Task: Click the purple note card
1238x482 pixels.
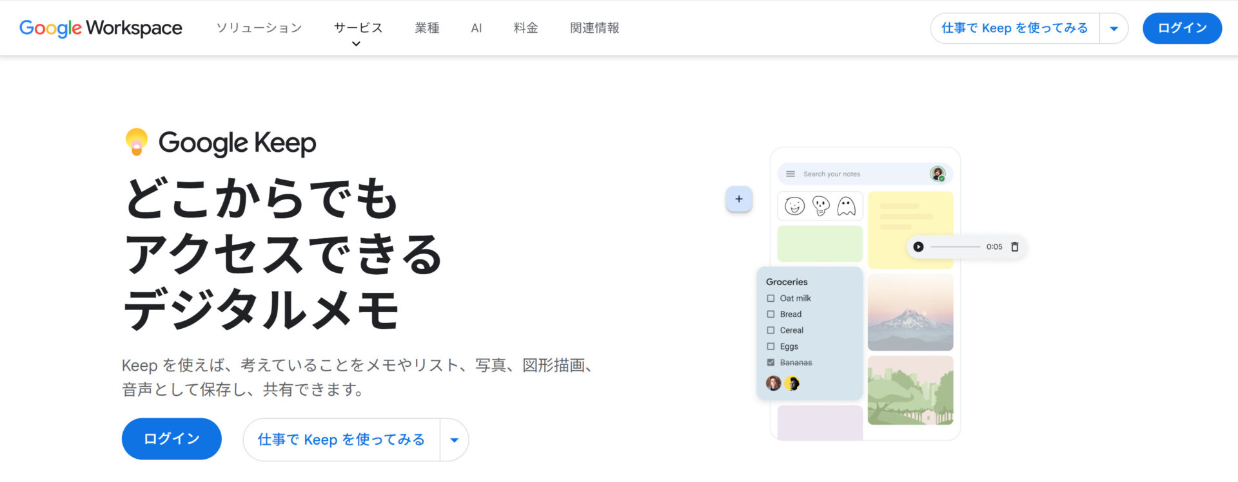Action: click(820, 423)
